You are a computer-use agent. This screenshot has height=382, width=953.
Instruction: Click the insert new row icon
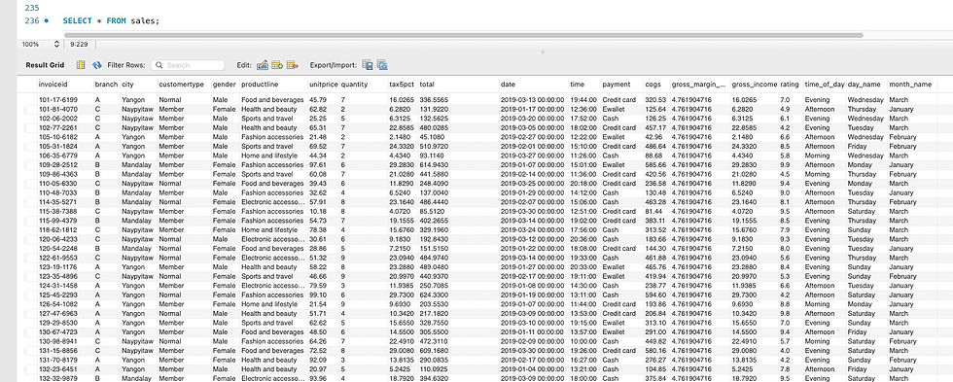pyautogui.click(x=277, y=65)
